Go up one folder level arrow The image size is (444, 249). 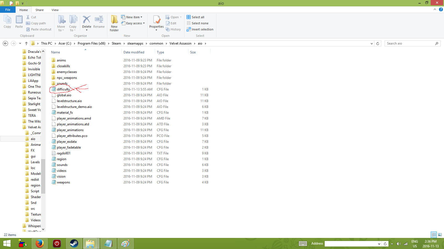pos(26,43)
